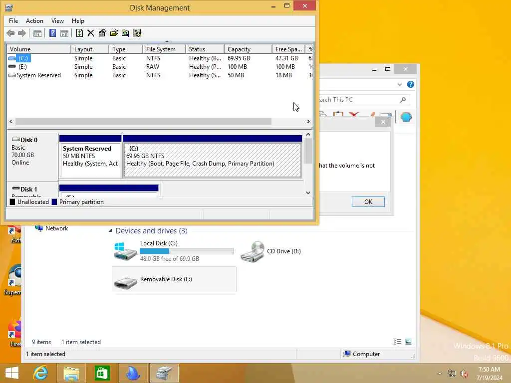Sort by the Volume column header

tap(39, 49)
